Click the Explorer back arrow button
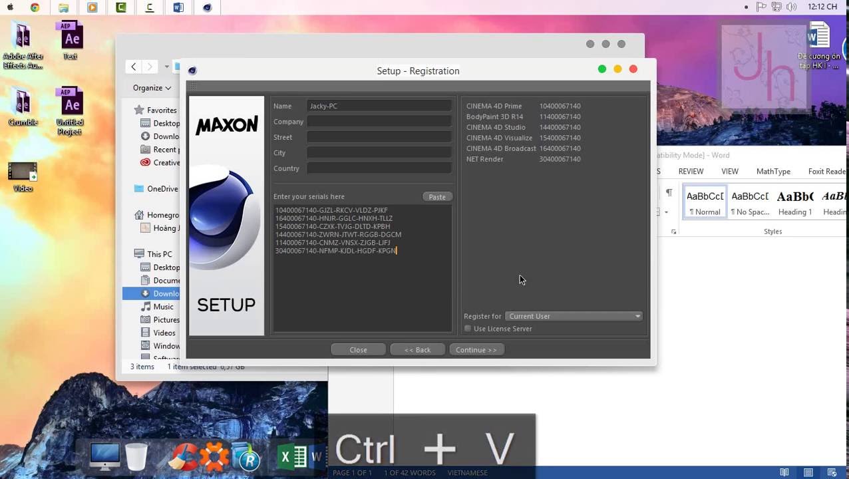Image resolution: width=849 pixels, height=479 pixels. tap(134, 67)
